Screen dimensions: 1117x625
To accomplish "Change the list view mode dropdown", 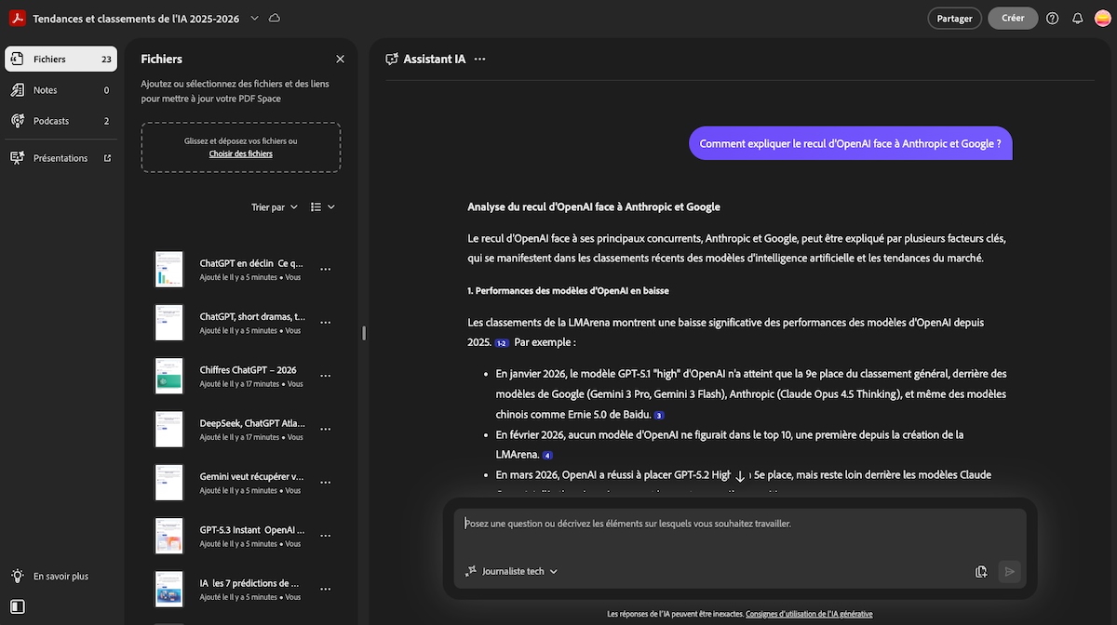I will pos(322,207).
